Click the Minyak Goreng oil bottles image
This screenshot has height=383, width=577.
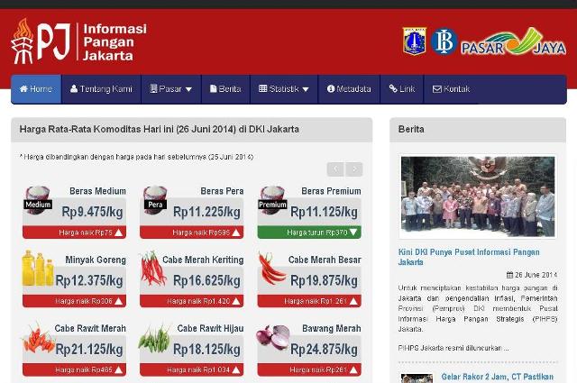38,269
